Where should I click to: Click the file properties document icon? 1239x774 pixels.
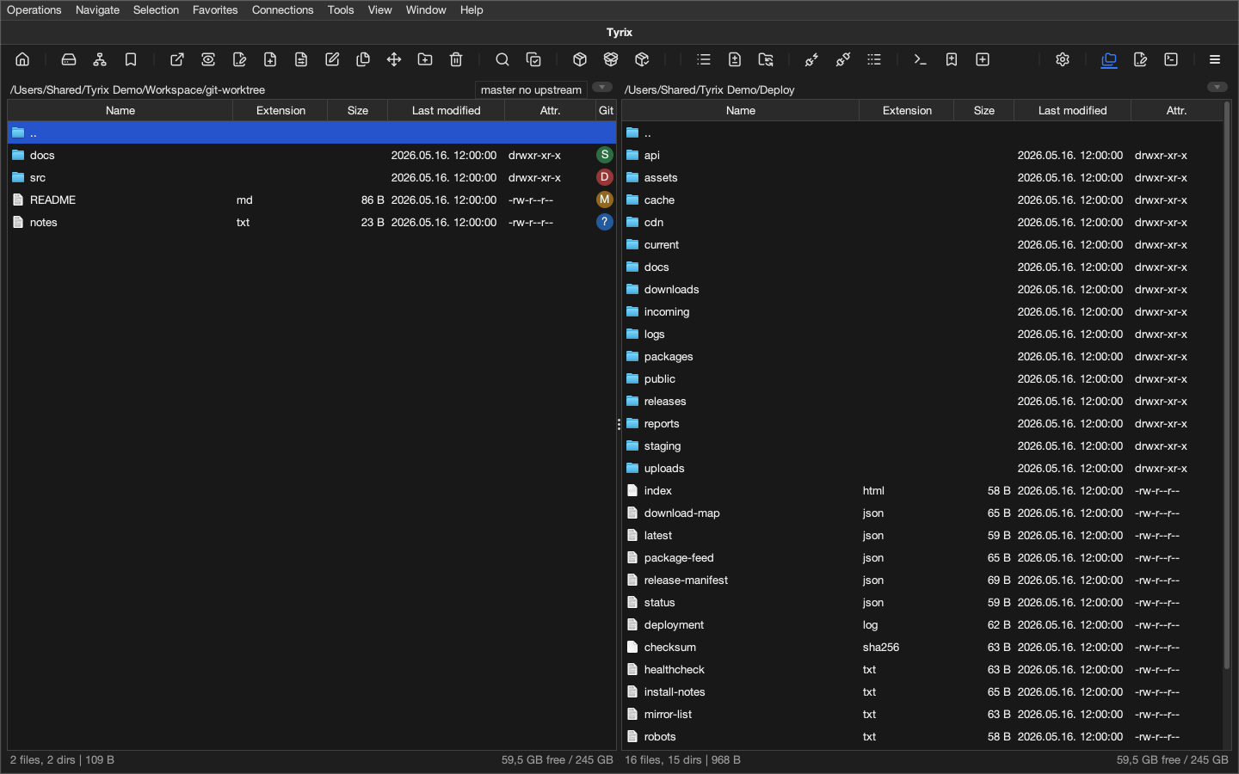coord(301,59)
